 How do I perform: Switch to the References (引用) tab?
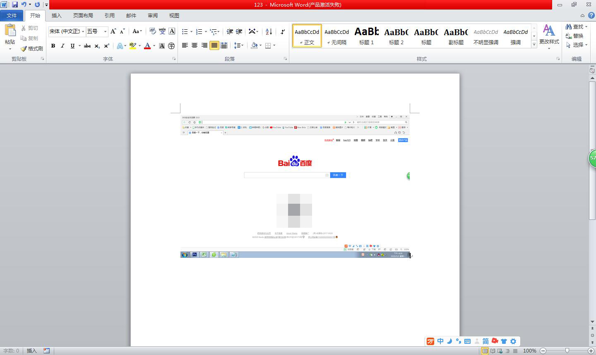pos(109,16)
